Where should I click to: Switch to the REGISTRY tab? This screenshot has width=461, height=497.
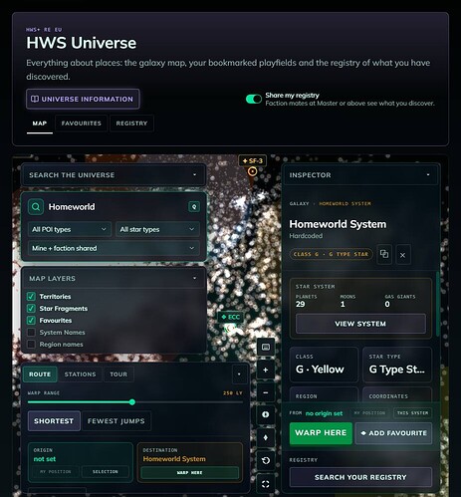[x=131, y=124]
